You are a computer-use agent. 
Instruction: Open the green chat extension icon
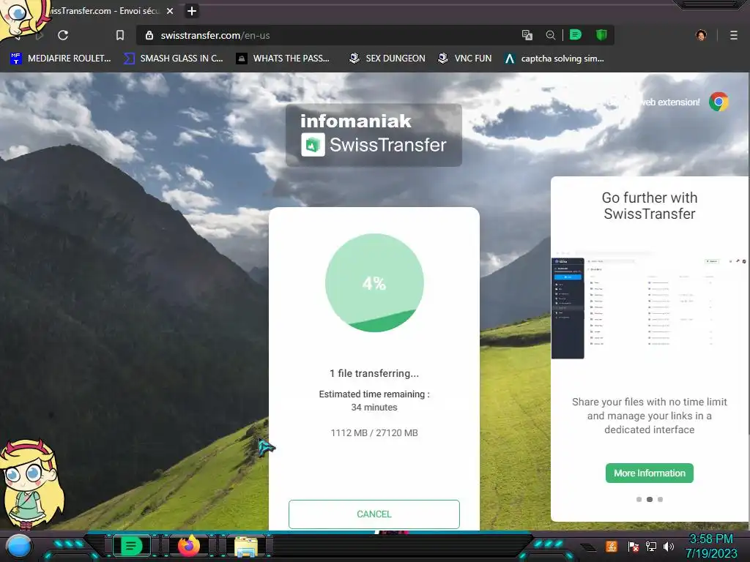tap(576, 34)
